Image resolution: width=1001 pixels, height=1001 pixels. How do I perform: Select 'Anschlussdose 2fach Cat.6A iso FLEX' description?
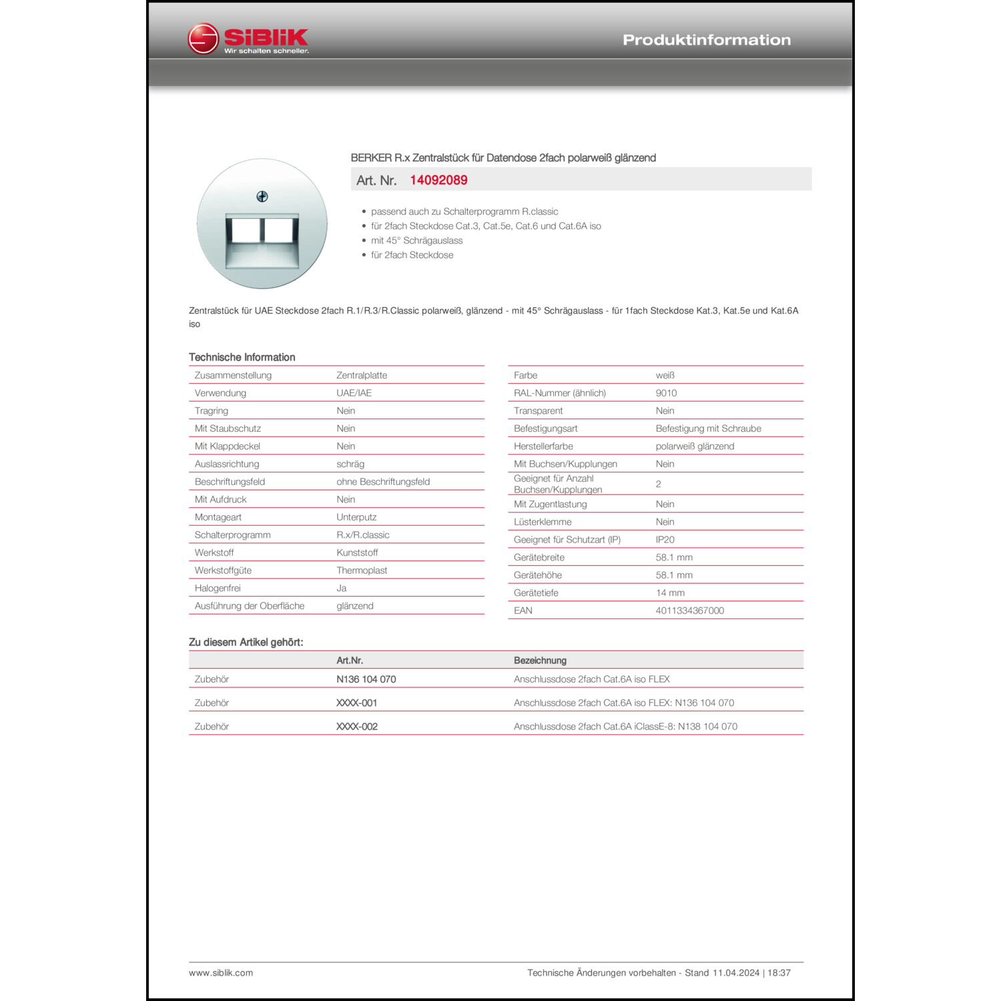click(592, 679)
